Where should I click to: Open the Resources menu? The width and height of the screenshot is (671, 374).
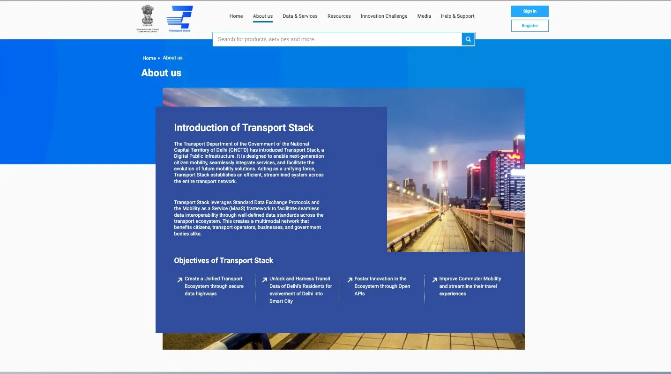339,16
